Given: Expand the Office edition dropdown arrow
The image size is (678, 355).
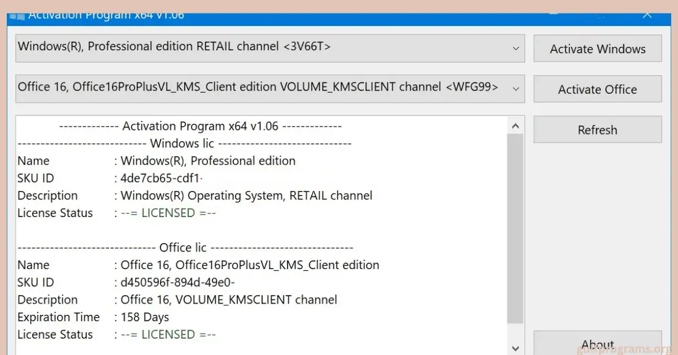Looking at the screenshot, I should [x=515, y=89].
